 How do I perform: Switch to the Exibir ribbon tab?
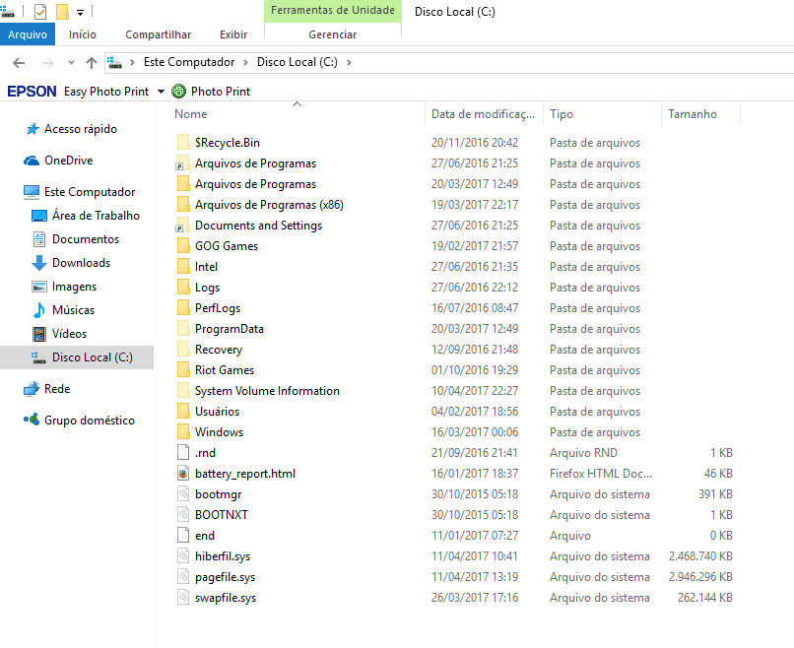(233, 34)
